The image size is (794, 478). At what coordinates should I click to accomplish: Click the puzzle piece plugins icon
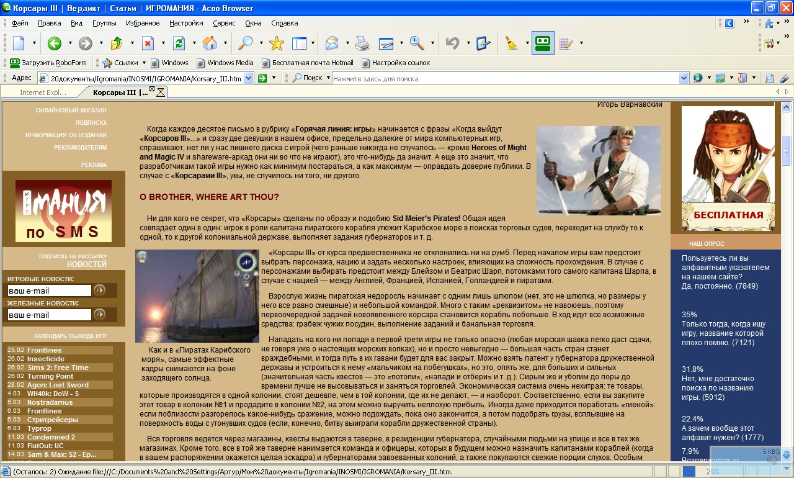[x=769, y=24]
